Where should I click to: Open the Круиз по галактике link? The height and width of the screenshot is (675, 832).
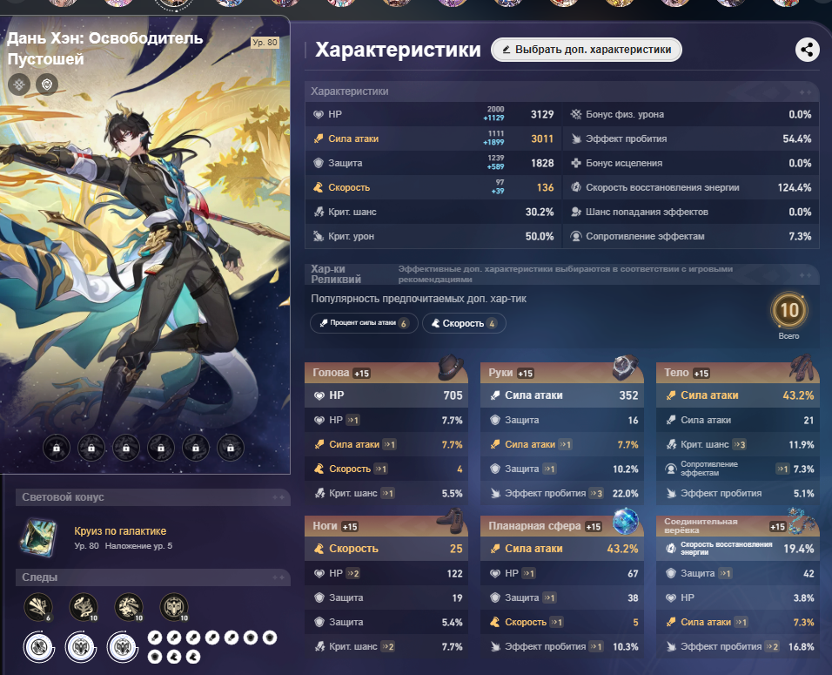(120, 531)
